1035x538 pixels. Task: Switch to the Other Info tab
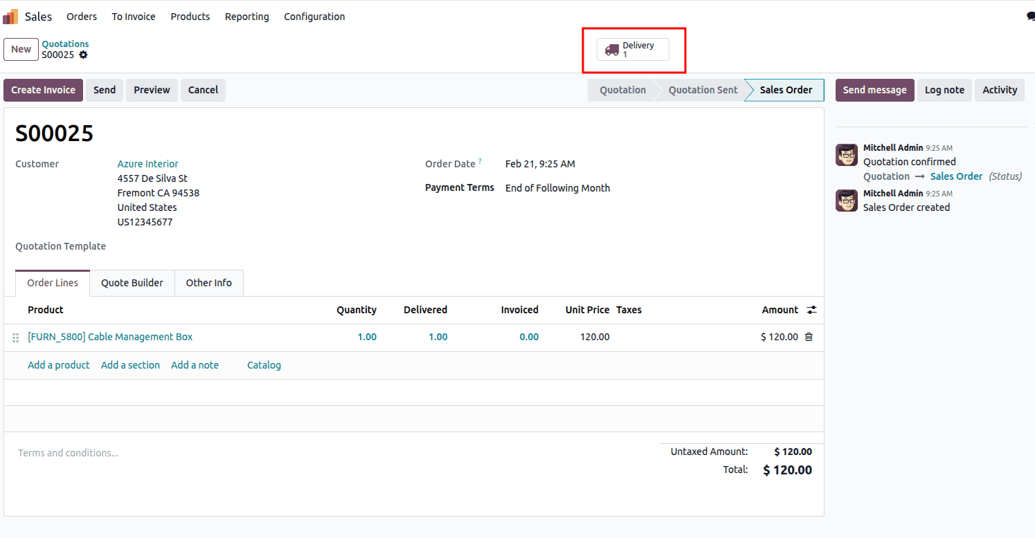208,283
